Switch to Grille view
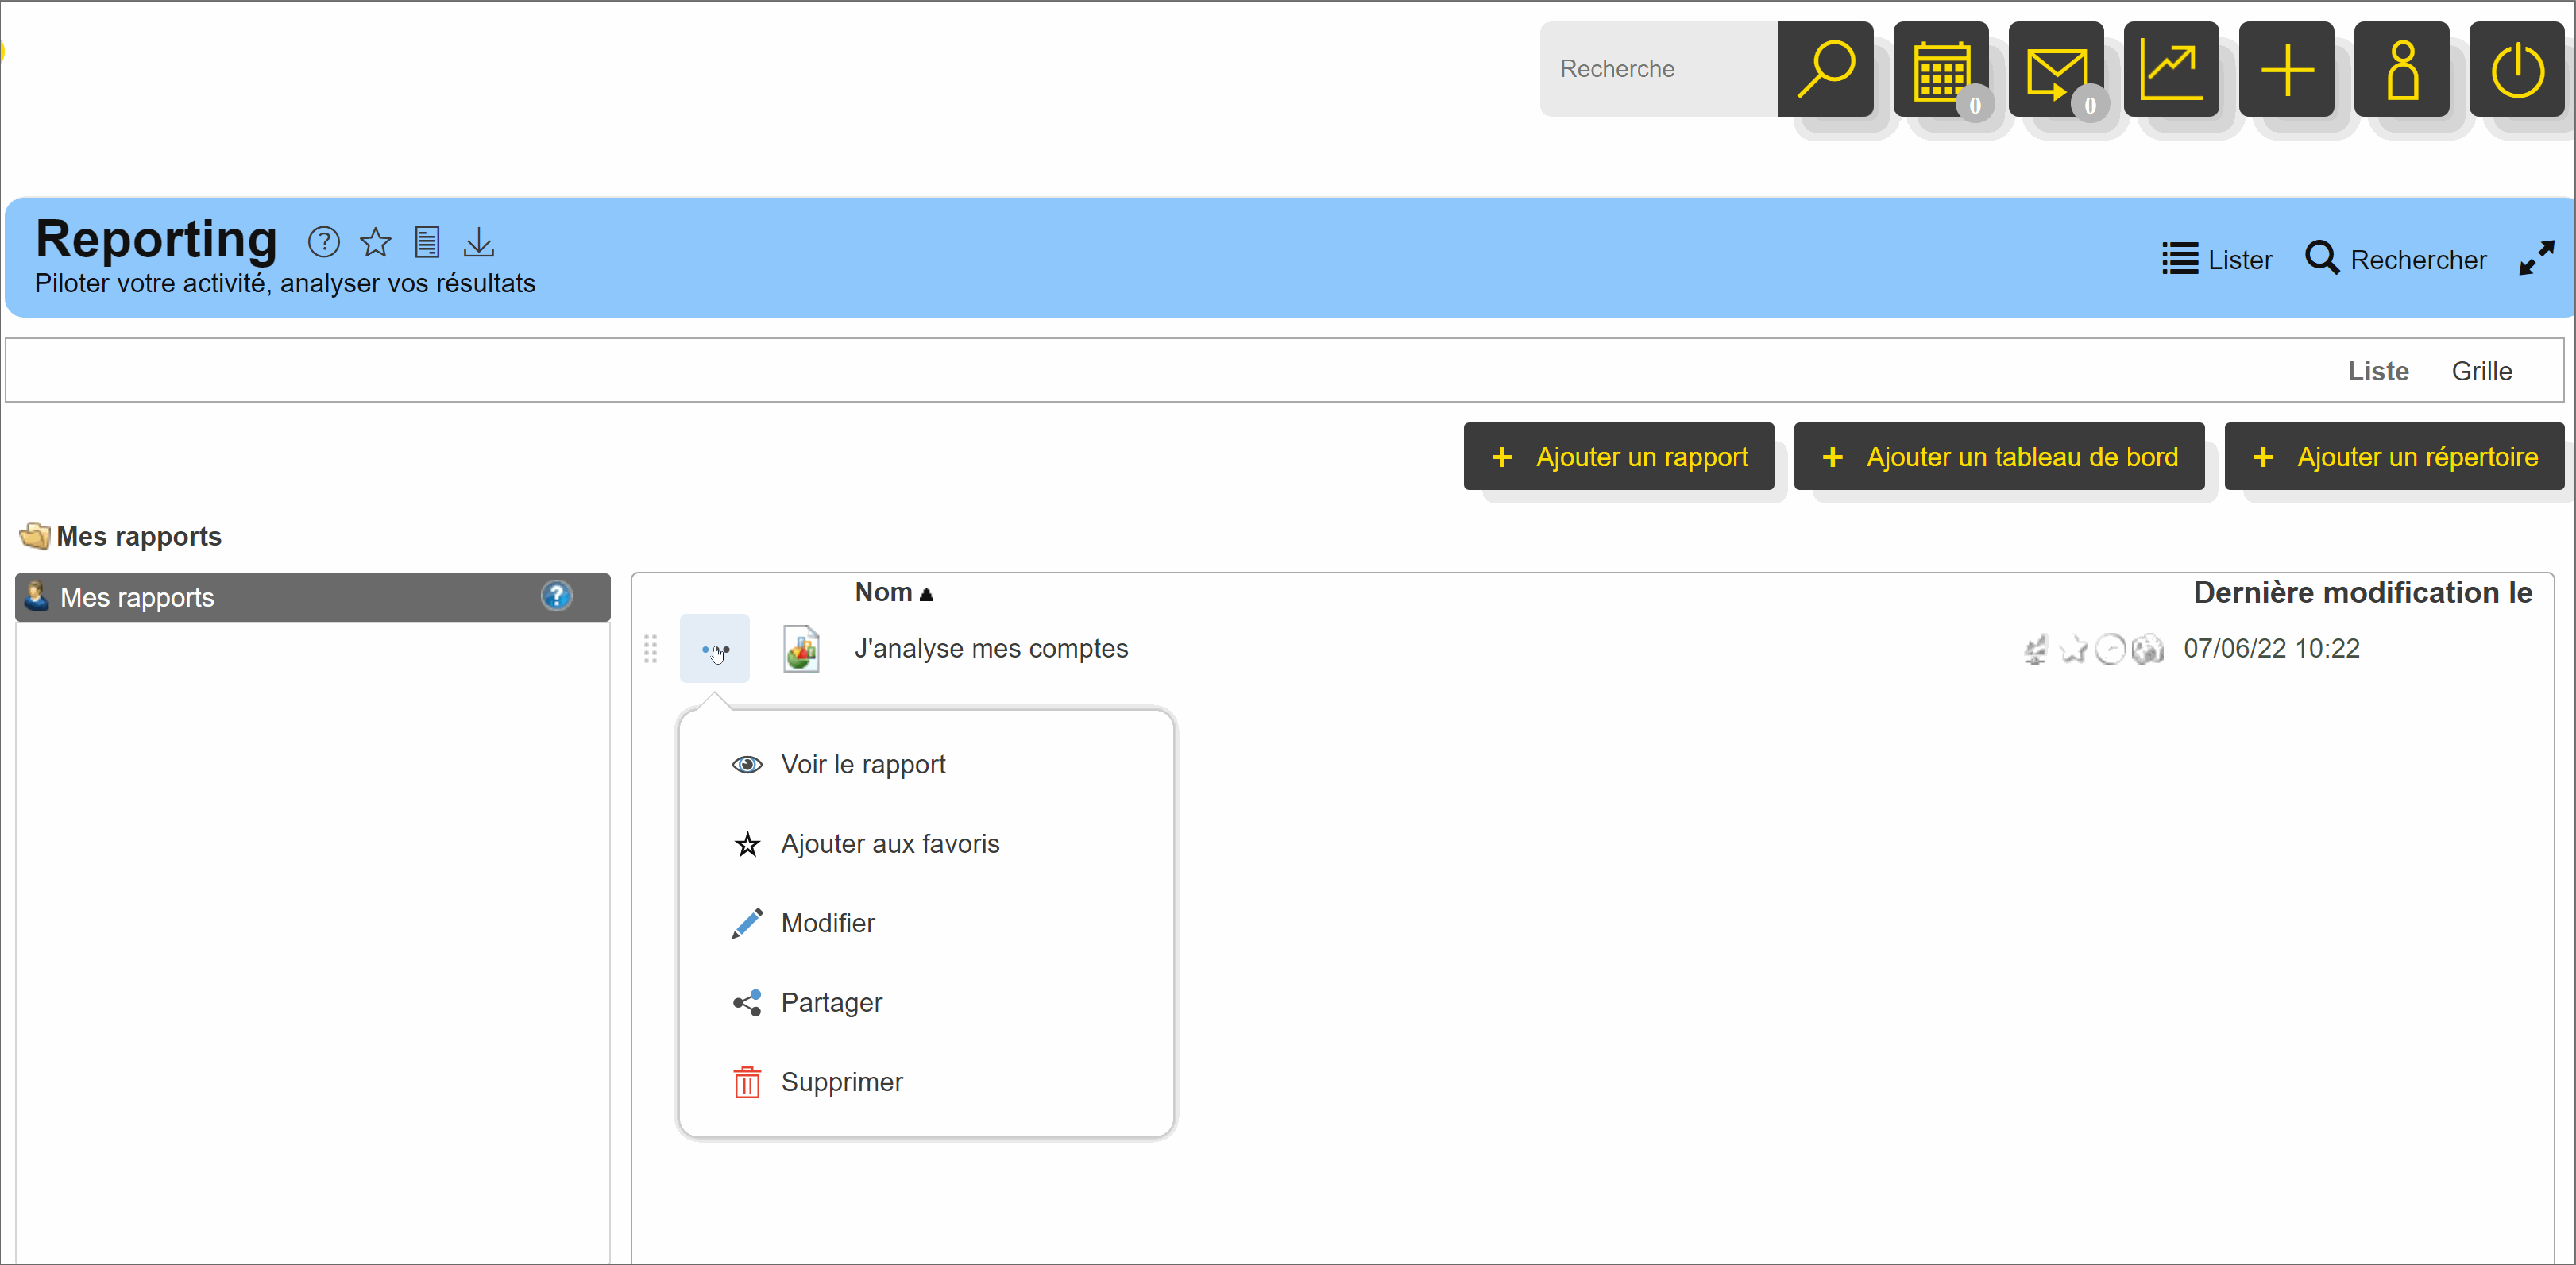This screenshot has height=1265, width=2576. 2481,371
